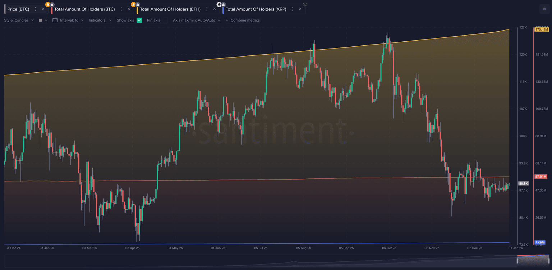Open three-dot menu for Total Holders (BTC)

[121, 9]
